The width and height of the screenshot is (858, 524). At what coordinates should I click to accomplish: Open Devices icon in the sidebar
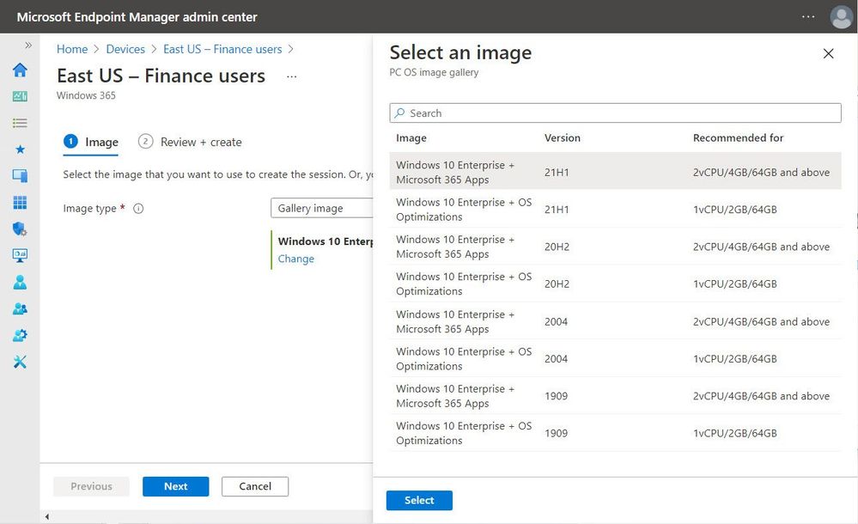[x=20, y=176]
